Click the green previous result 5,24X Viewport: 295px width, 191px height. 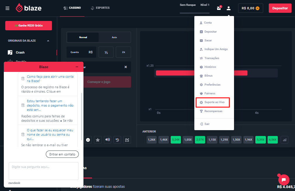pyautogui.click(x=176, y=140)
